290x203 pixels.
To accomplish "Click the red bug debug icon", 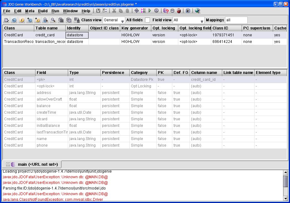I will coord(179,11).
